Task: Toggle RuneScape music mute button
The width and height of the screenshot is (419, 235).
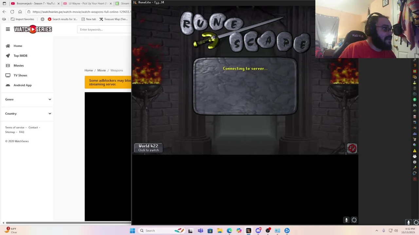Action: click(x=352, y=148)
